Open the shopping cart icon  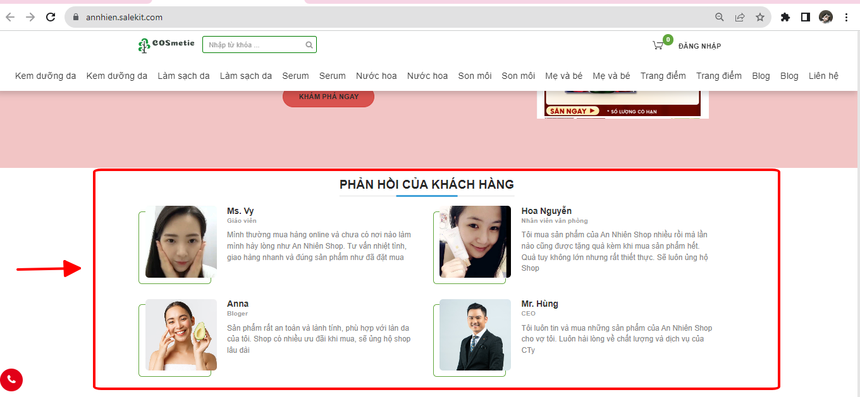click(x=658, y=45)
